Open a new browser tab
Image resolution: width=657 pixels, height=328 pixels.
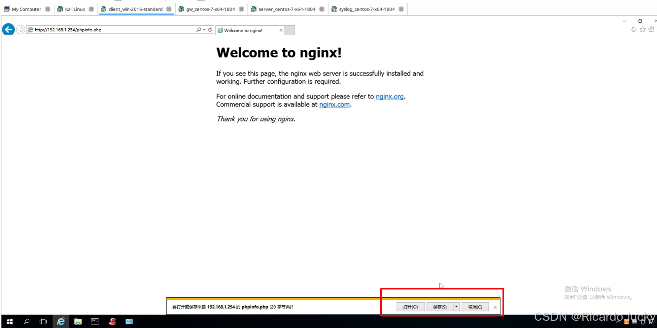[290, 30]
